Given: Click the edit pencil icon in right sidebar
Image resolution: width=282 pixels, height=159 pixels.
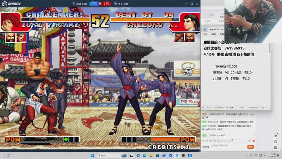Looking at the screenshot, I should (276, 148).
